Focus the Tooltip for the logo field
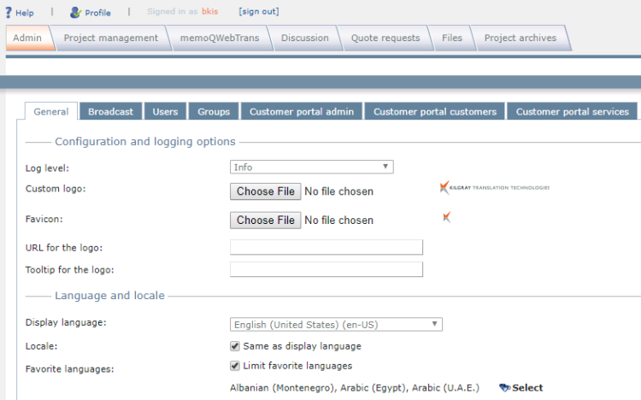Screen dimensions: 641x400 [x=326, y=270]
